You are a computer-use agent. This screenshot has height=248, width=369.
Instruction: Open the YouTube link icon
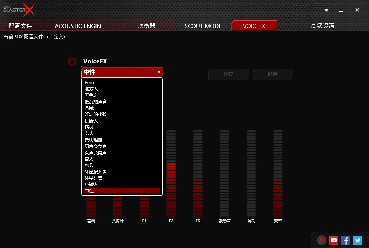pos(334,240)
